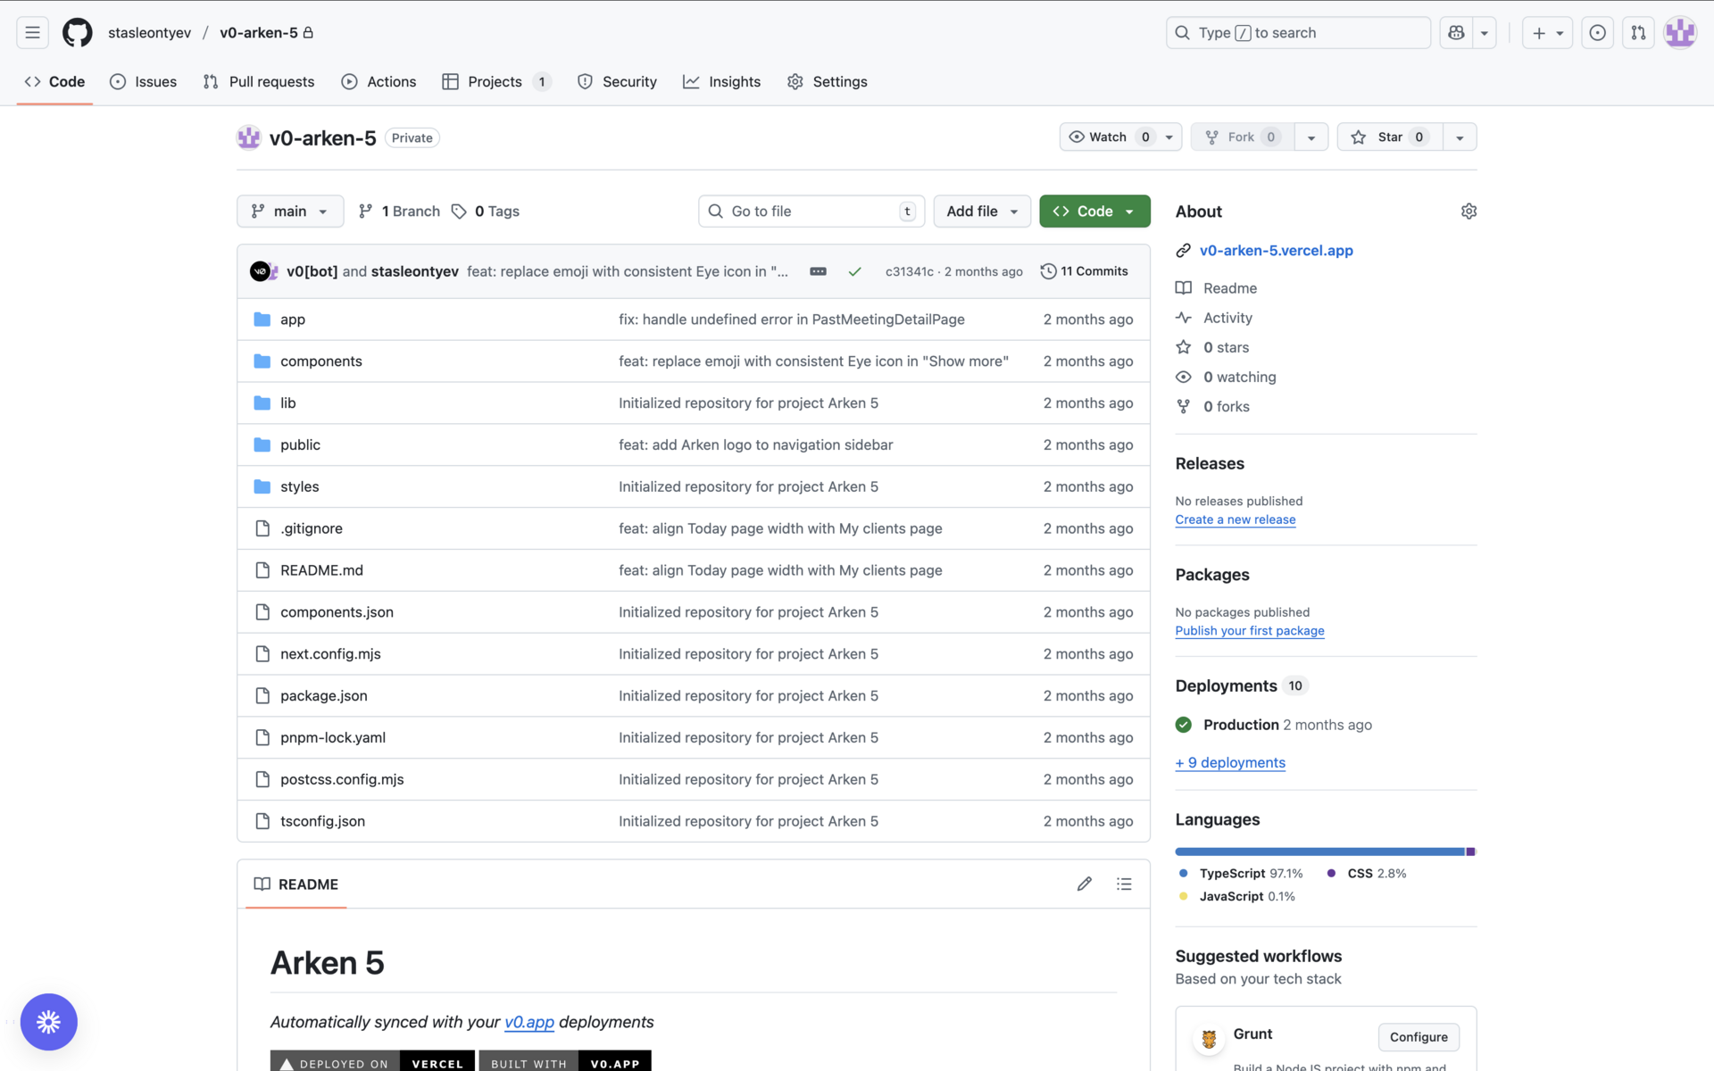Open README outline list icon

(x=1124, y=884)
